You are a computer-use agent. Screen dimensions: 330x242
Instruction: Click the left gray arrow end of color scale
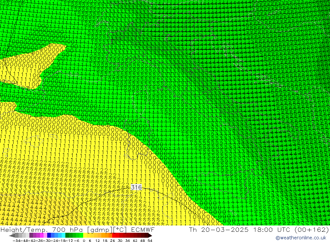[12, 236]
